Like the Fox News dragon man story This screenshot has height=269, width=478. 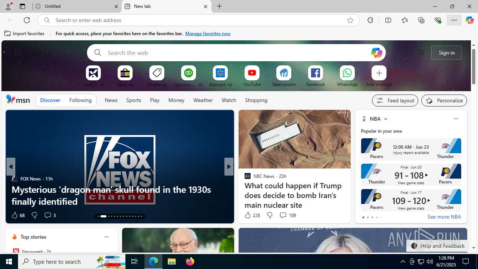tap(18, 215)
